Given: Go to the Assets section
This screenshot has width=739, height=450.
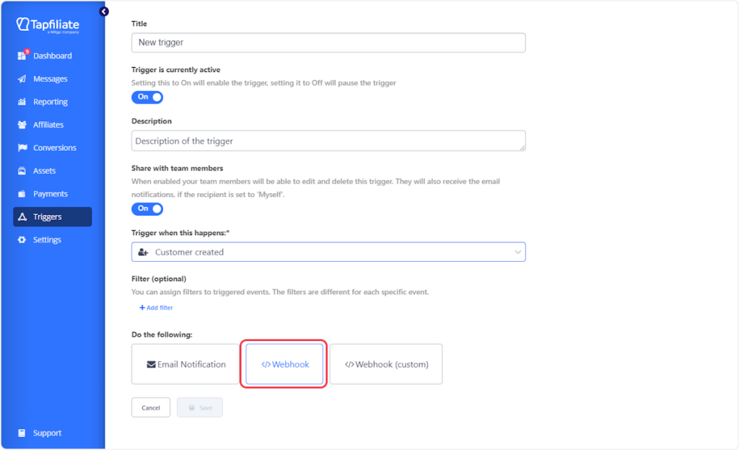Looking at the screenshot, I should (44, 171).
